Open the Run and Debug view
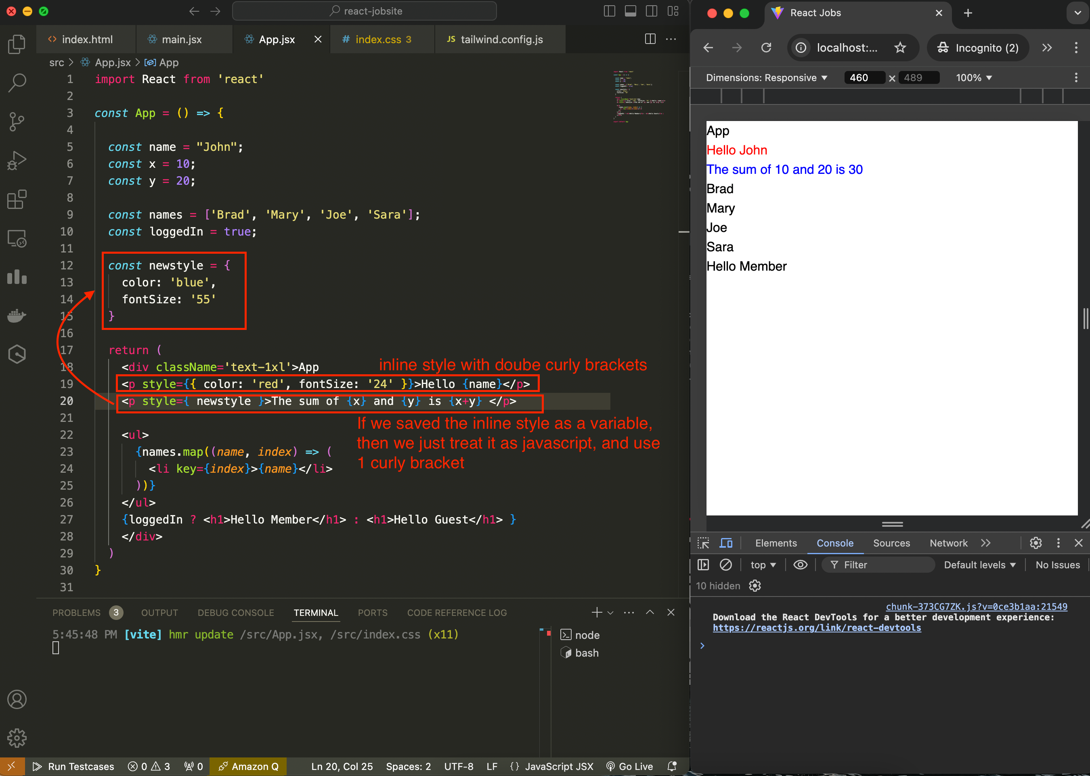The height and width of the screenshot is (776, 1090). click(17, 160)
